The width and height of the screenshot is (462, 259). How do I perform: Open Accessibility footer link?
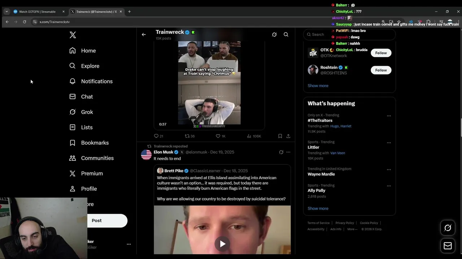316,229
